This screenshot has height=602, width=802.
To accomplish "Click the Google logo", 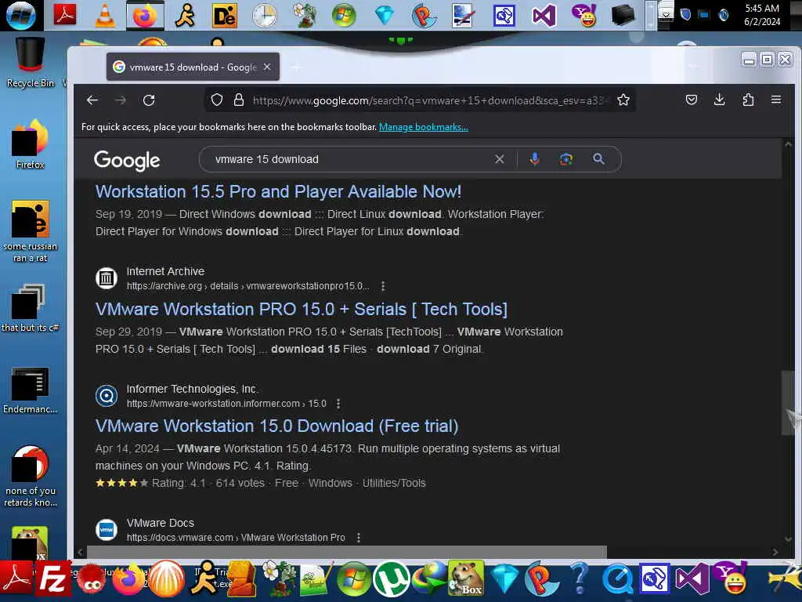I will [127, 161].
